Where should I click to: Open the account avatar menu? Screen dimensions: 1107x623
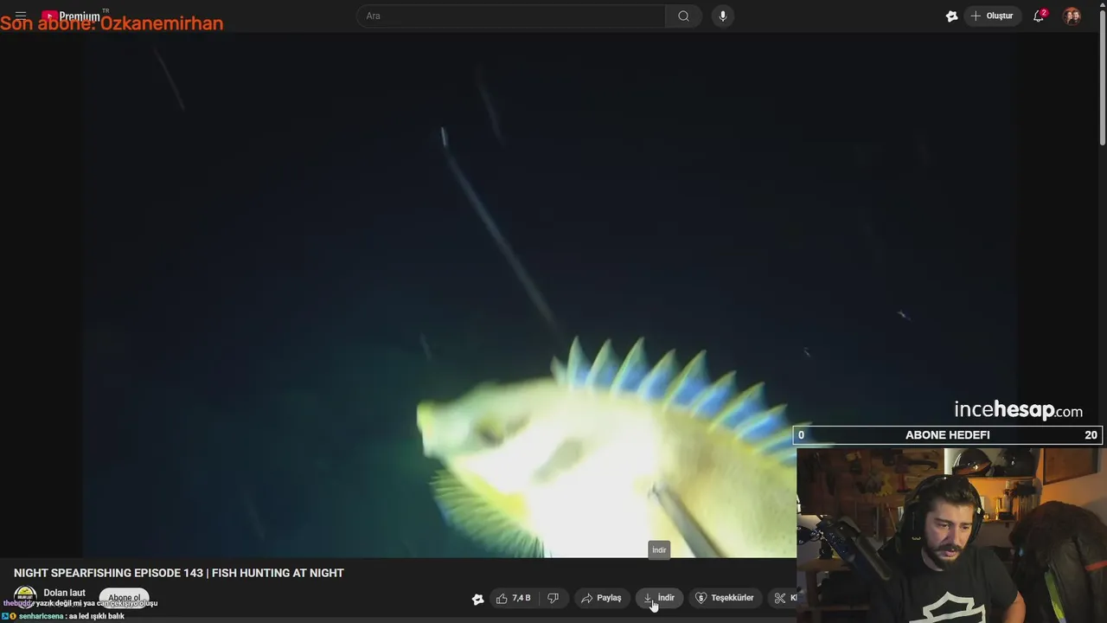(1072, 16)
